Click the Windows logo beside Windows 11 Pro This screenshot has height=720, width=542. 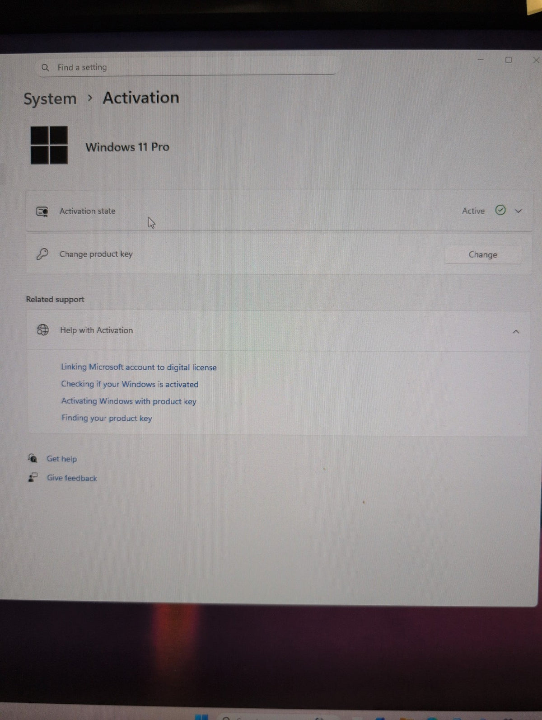49,145
